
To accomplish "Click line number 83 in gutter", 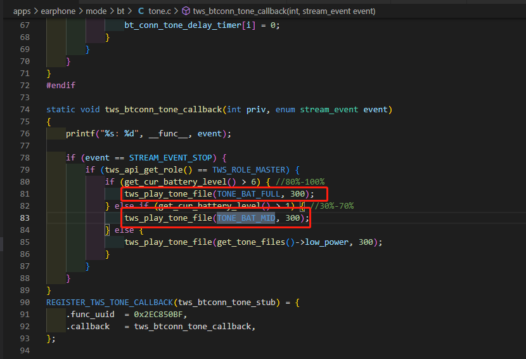I will (x=25, y=218).
